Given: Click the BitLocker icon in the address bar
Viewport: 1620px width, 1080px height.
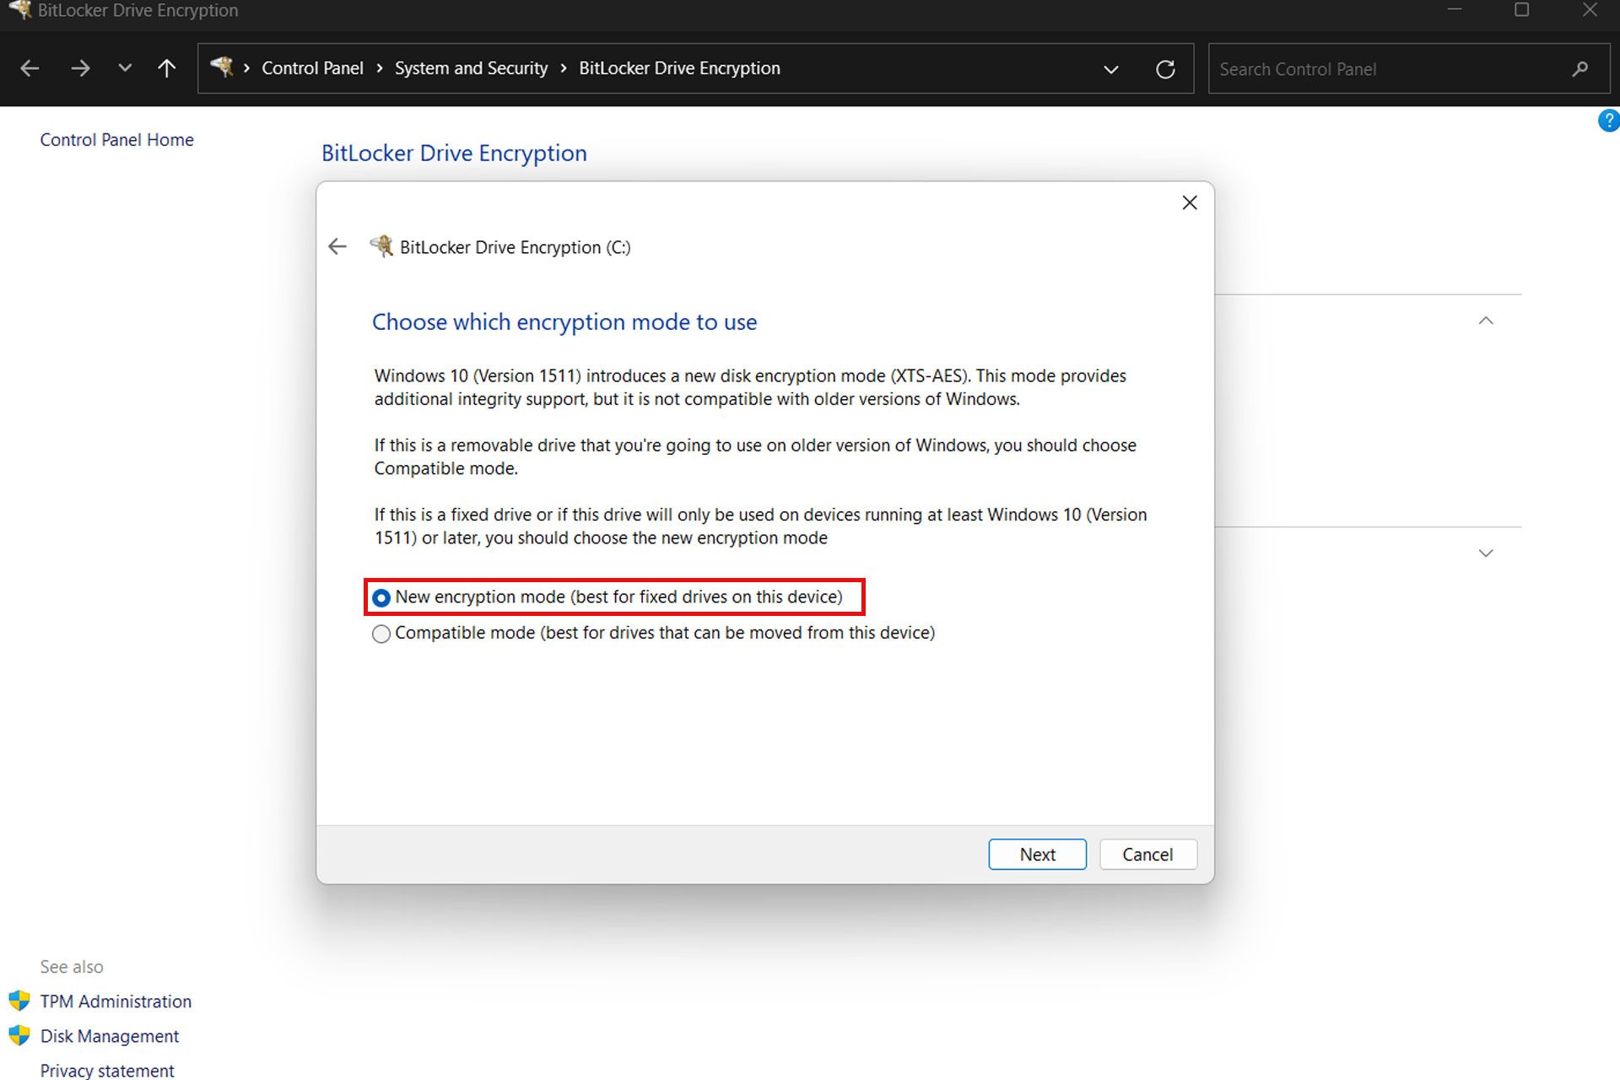Looking at the screenshot, I should [x=222, y=67].
